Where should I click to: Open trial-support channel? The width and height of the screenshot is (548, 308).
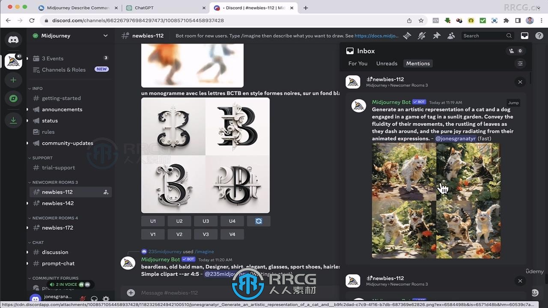71,168
